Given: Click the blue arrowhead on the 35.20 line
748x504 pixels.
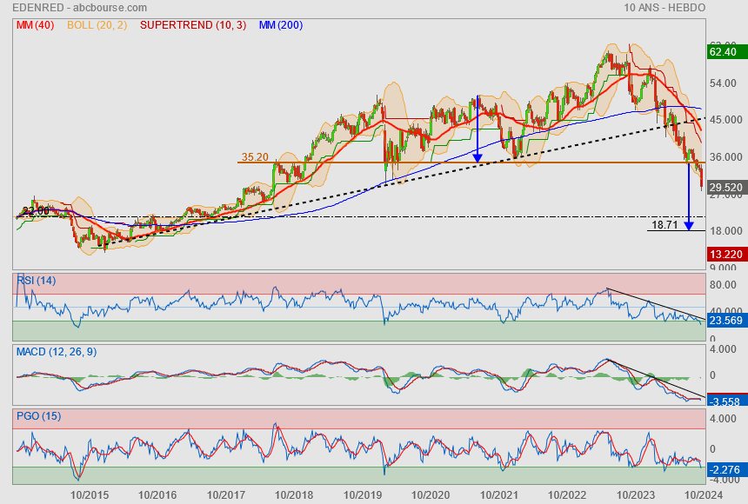Looking at the screenshot, I should [x=478, y=156].
